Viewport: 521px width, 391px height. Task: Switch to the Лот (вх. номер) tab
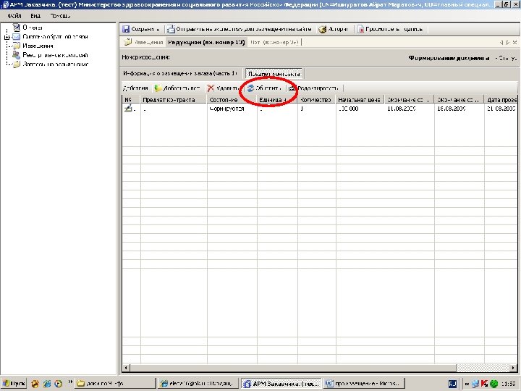point(274,42)
